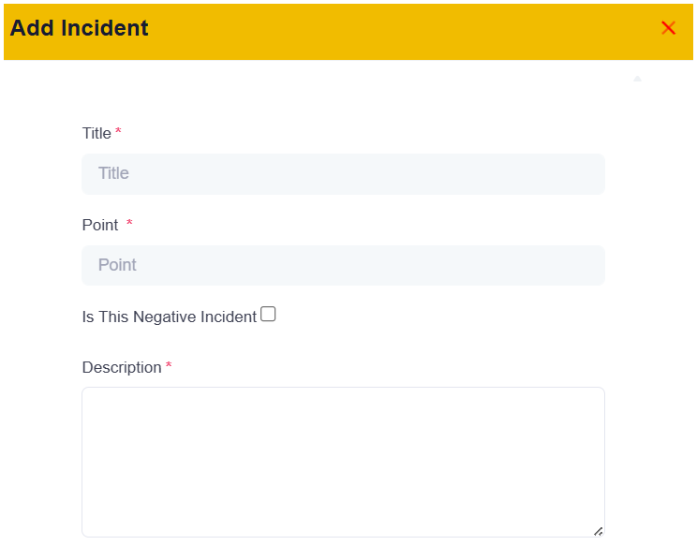The image size is (697, 560).
Task: Click inside the Description text area
Action: 343,462
